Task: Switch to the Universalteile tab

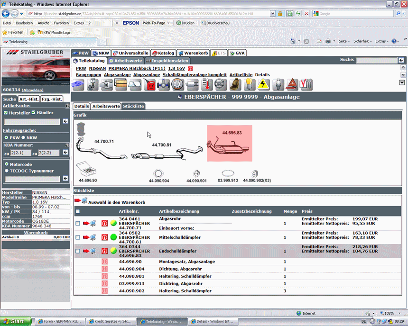Action: (x=130, y=53)
